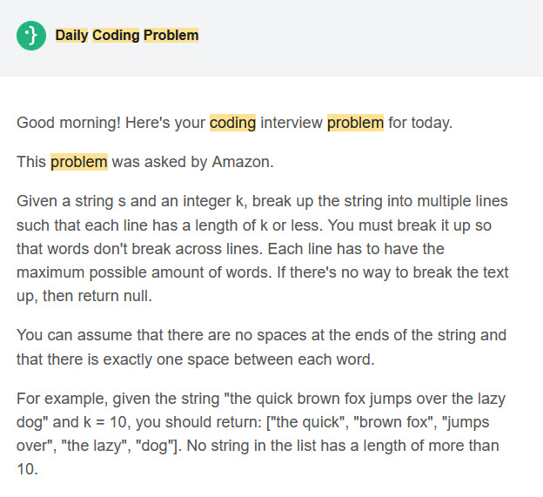This screenshot has height=497, width=543.
Task: Click highlighted 'problem' before 'for today'
Action: point(355,123)
